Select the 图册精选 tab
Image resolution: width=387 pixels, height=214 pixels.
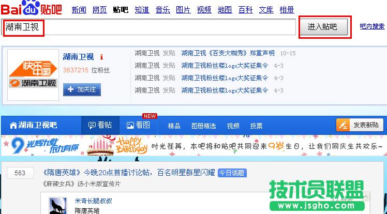203,126
